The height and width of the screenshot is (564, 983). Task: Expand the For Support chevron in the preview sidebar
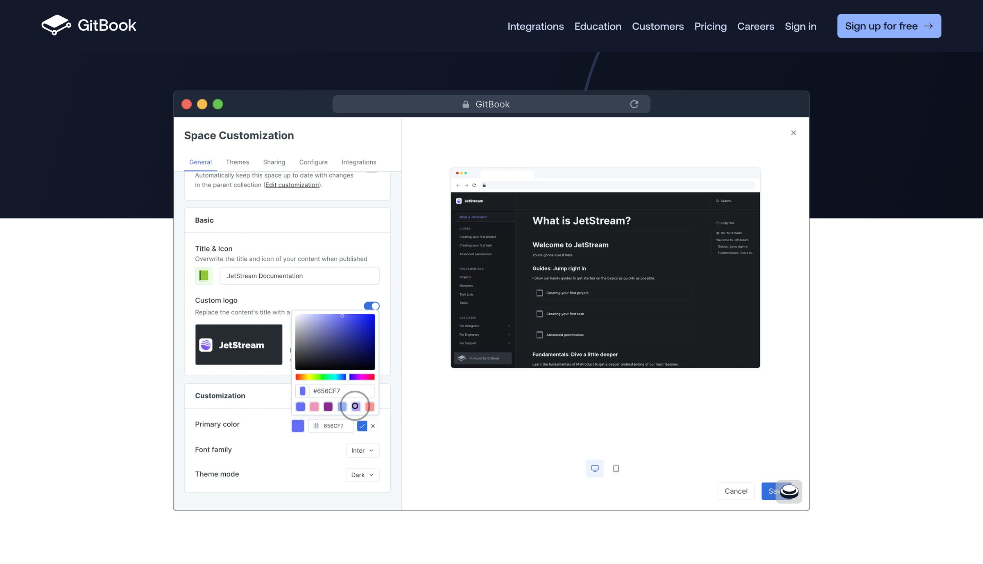coord(509,343)
